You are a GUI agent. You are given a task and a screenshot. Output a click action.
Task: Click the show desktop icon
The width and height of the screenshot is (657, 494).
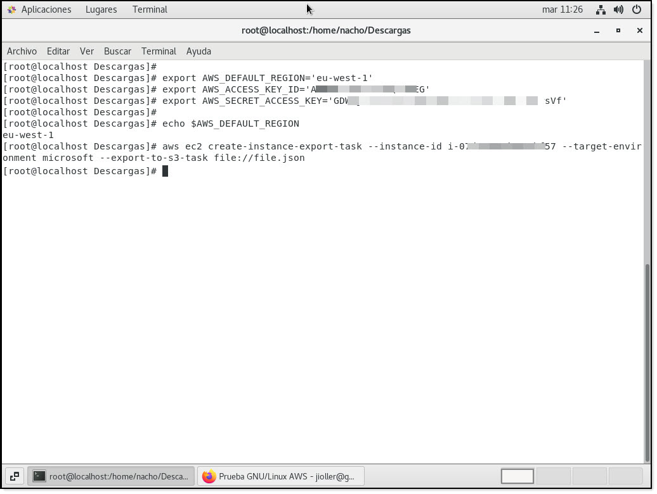click(x=14, y=476)
